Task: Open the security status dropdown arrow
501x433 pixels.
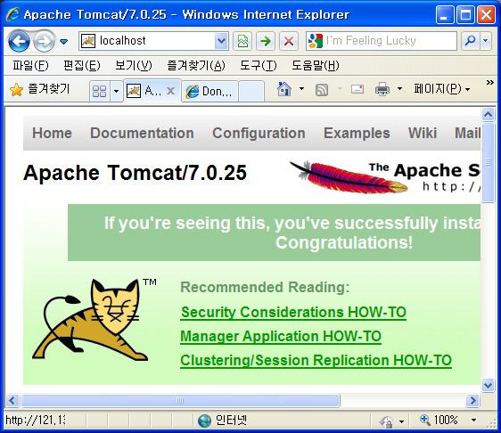Action: point(402,421)
